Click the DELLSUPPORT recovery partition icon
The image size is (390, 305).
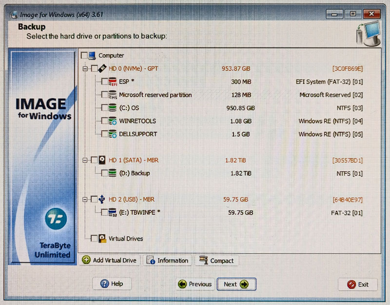113,134
